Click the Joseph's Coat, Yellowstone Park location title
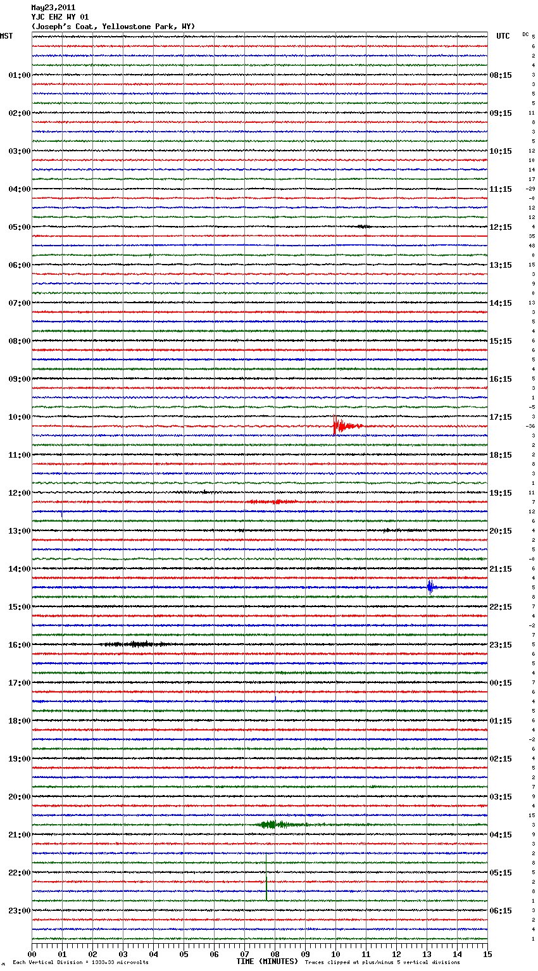The width and height of the screenshot is (538, 971). [113, 27]
